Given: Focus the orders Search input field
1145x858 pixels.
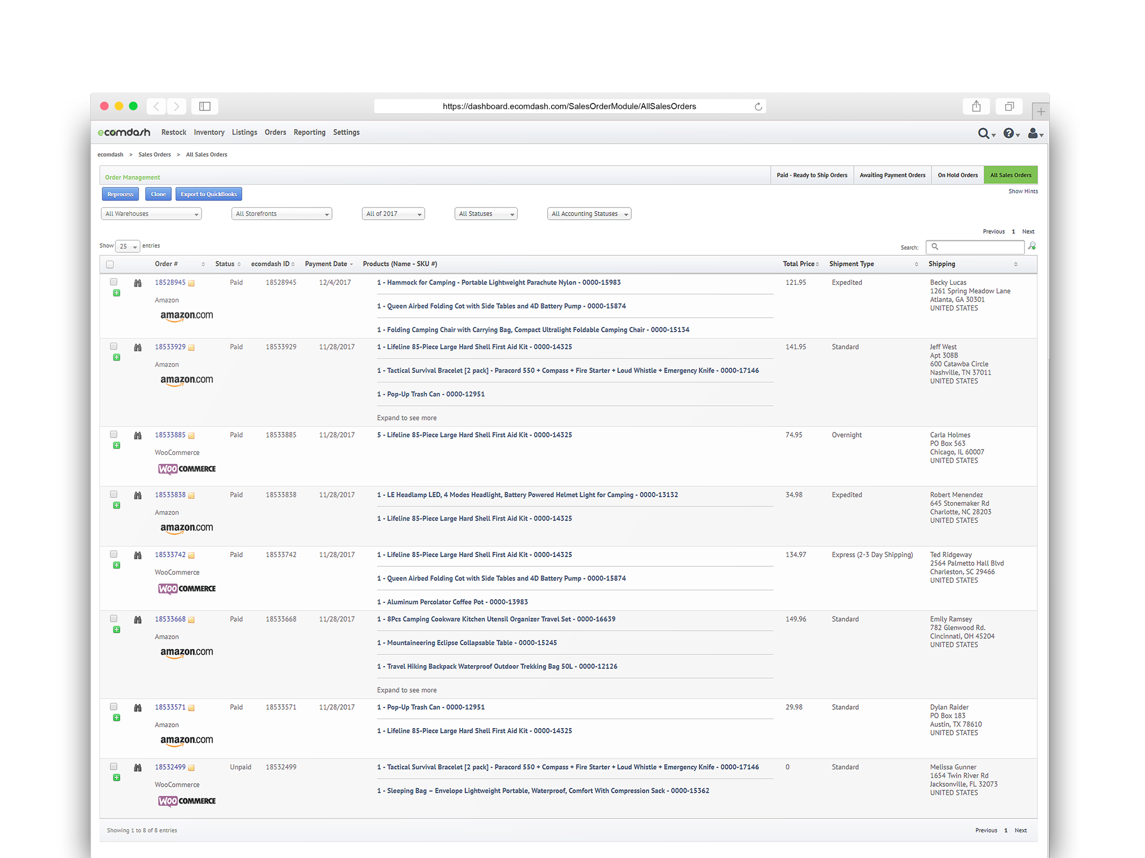Looking at the screenshot, I should (x=975, y=247).
